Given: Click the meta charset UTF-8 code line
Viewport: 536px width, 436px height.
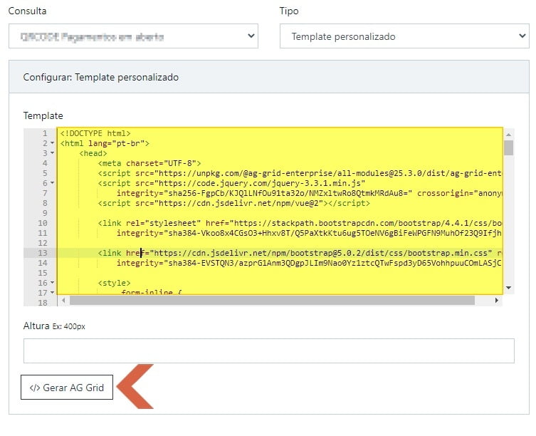Looking at the screenshot, I should tap(149, 163).
